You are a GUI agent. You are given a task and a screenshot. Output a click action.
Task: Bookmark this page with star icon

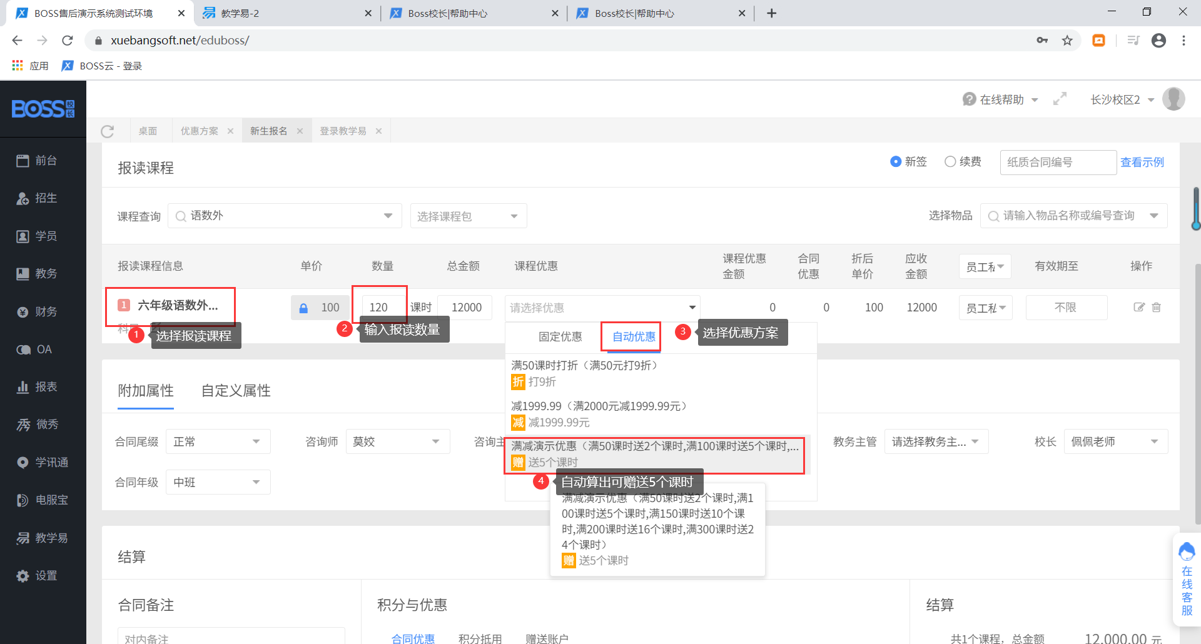(x=1067, y=41)
